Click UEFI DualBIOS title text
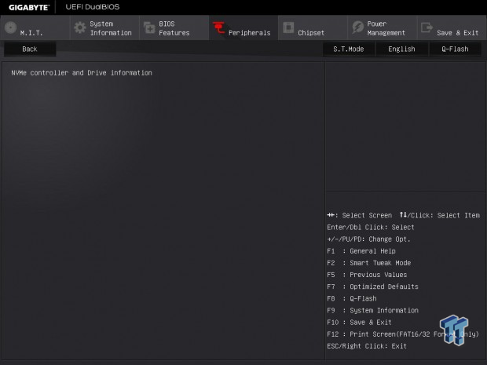This screenshot has width=487, height=365. tap(93, 7)
